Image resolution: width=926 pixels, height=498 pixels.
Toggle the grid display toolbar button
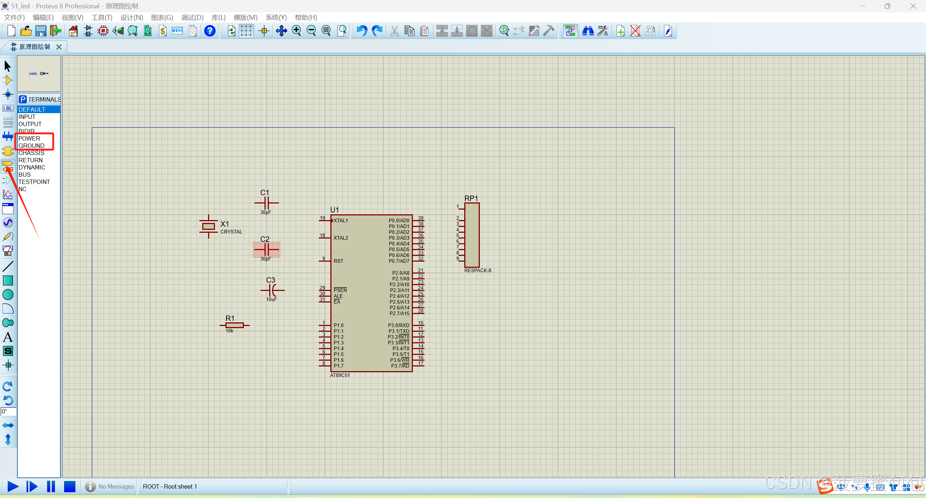pyautogui.click(x=246, y=31)
